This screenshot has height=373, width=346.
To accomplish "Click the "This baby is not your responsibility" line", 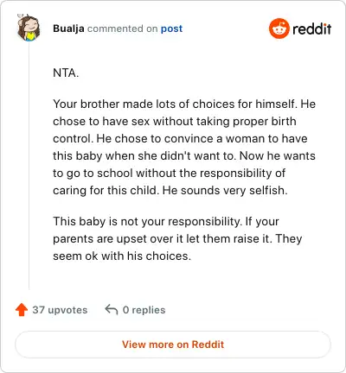I will pos(166,222).
